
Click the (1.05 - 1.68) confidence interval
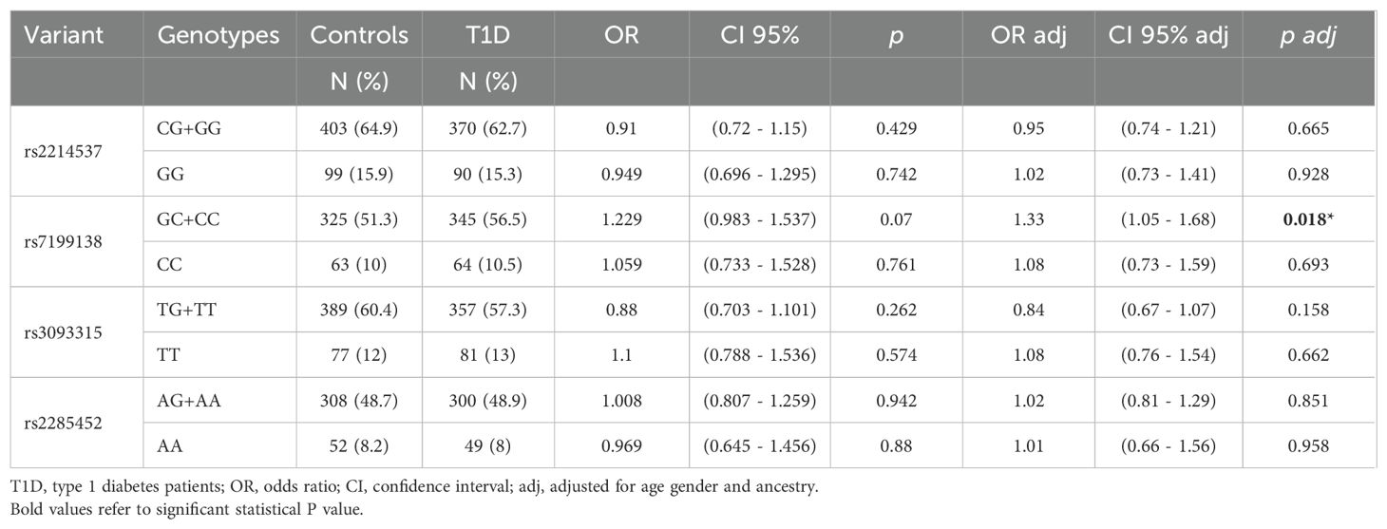coord(1169,219)
